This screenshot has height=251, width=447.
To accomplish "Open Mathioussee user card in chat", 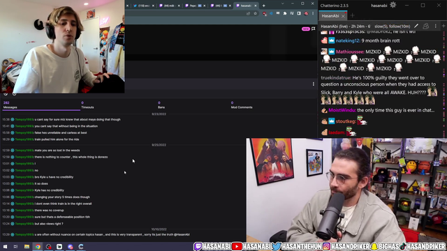I will click(x=350, y=52).
